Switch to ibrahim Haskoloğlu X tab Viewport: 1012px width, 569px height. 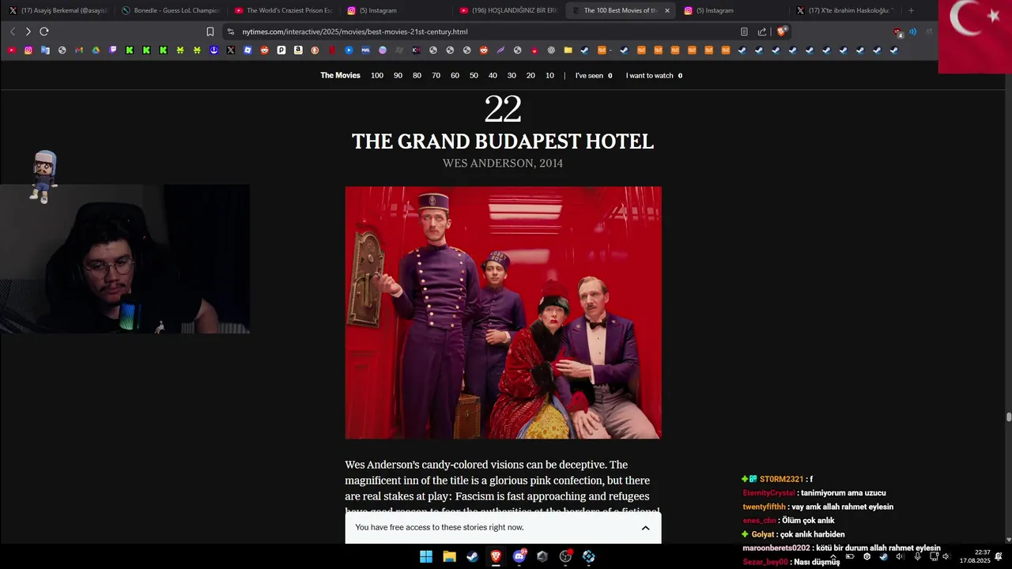[x=844, y=10]
